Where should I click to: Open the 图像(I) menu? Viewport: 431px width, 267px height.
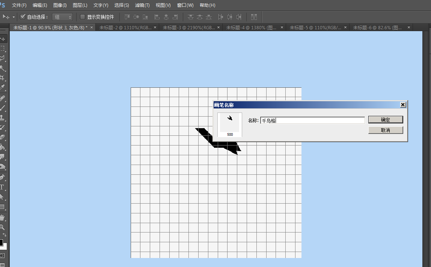pyautogui.click(x=60, y=5)
